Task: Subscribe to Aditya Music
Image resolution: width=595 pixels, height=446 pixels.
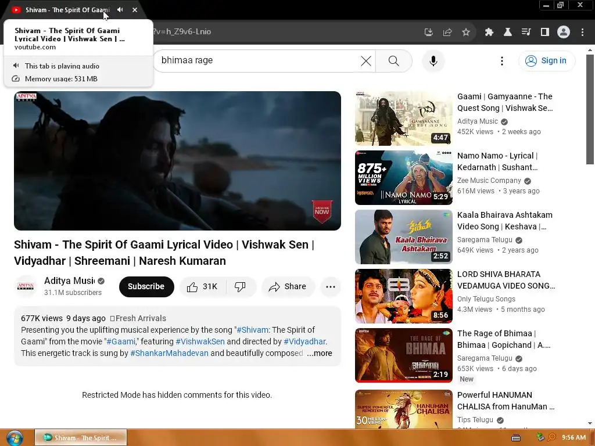Action: click(x=146, y=287)
